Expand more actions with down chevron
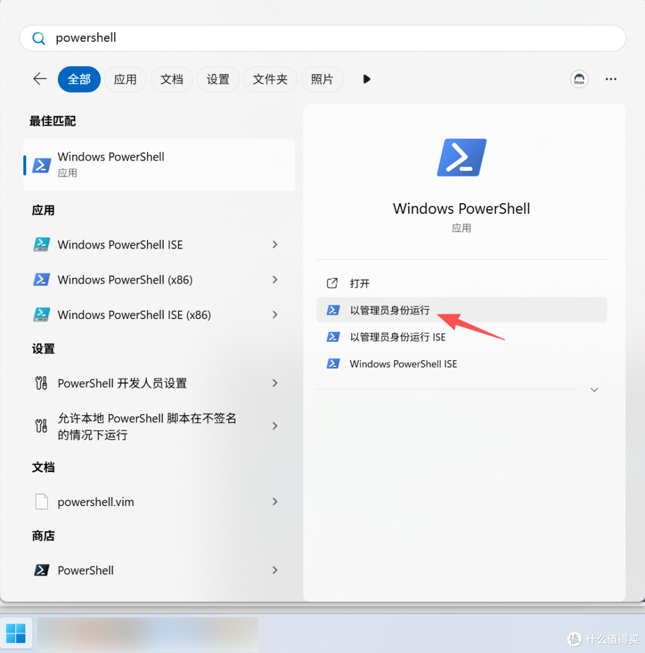The image size is (645, 653). point(594,390)
